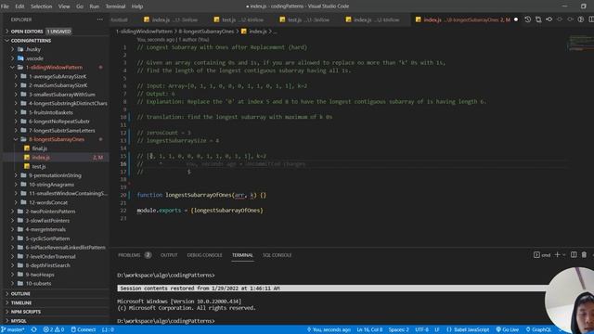
Task: Click the Problems count badge
Action: point(148,255)
